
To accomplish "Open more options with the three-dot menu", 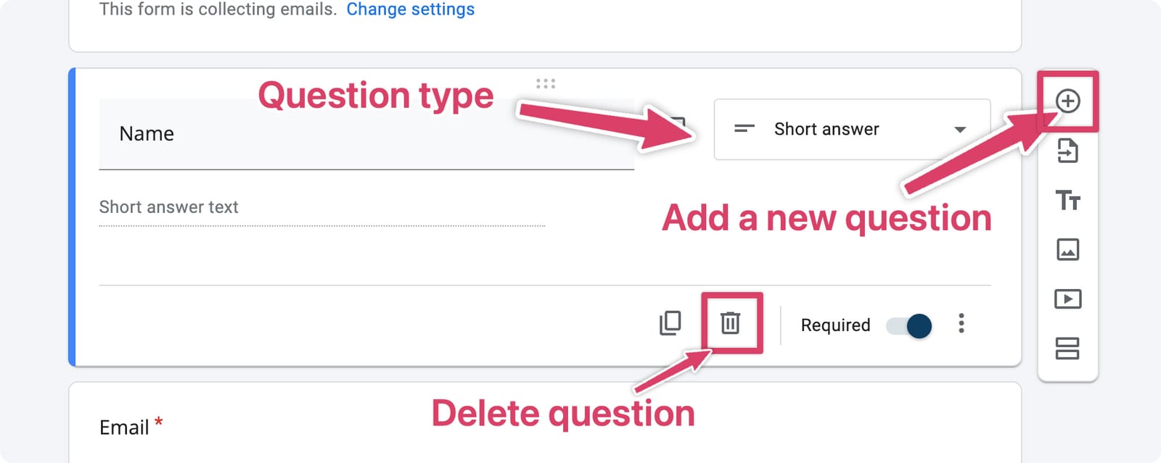I will click(x=961, y=325).
